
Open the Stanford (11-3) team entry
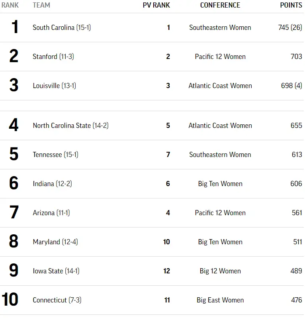[53, 57]
